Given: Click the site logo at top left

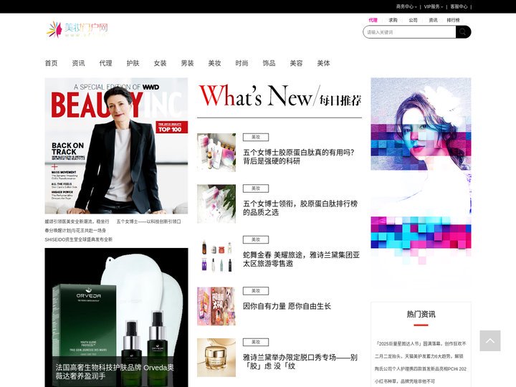Looking at the screenshot, I should [77, 29].
